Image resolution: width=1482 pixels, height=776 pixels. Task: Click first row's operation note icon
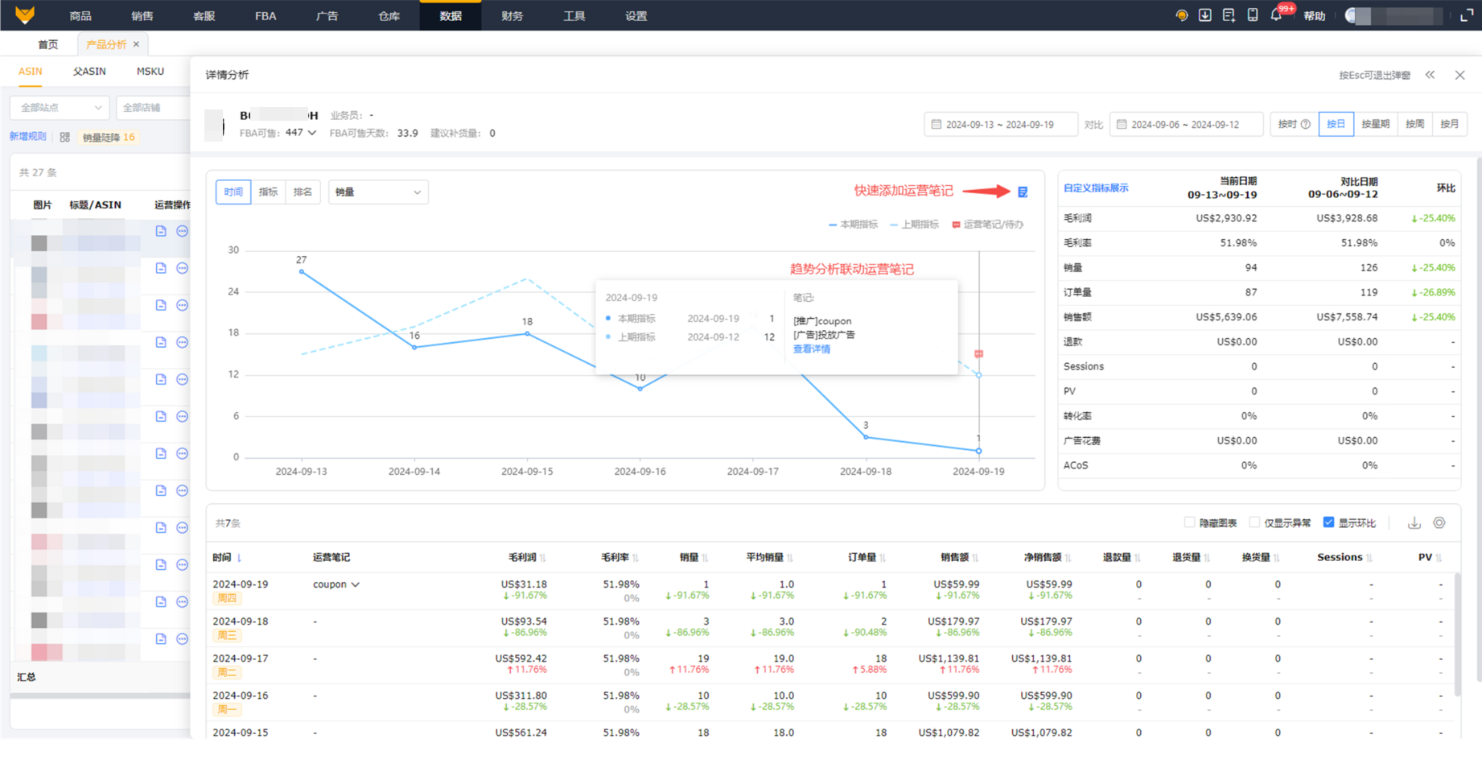pos(161,231)
